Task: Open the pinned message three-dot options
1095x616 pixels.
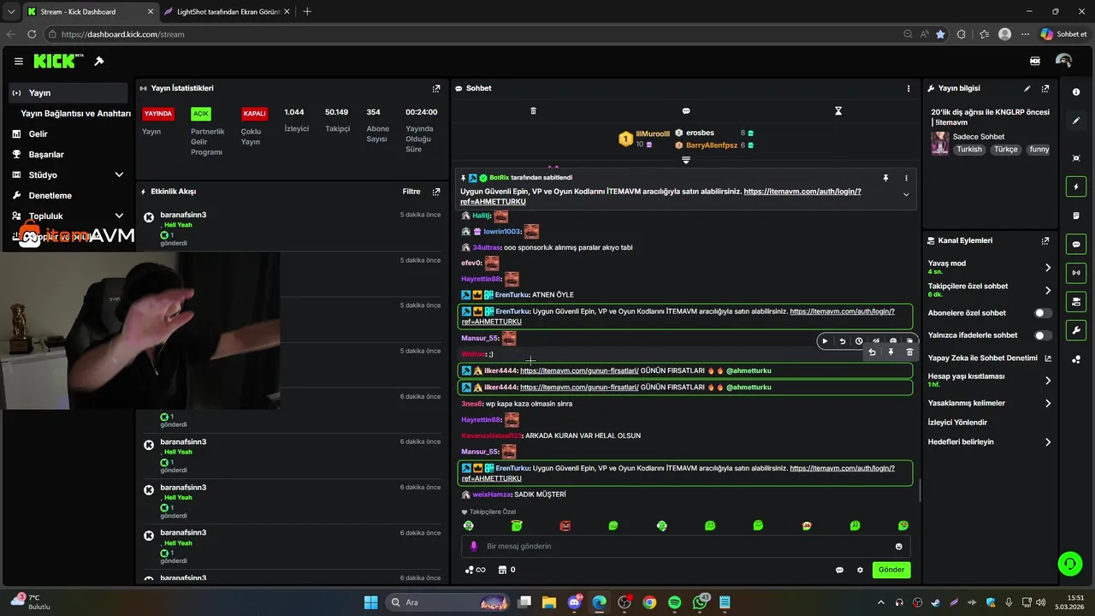Action: click(x=906, y=178)
